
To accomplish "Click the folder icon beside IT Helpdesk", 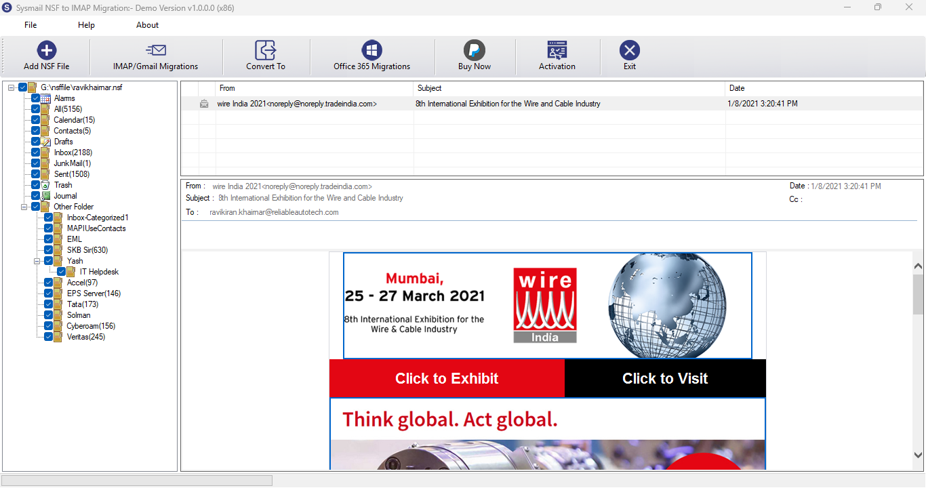I will click(x=72, y=272).
